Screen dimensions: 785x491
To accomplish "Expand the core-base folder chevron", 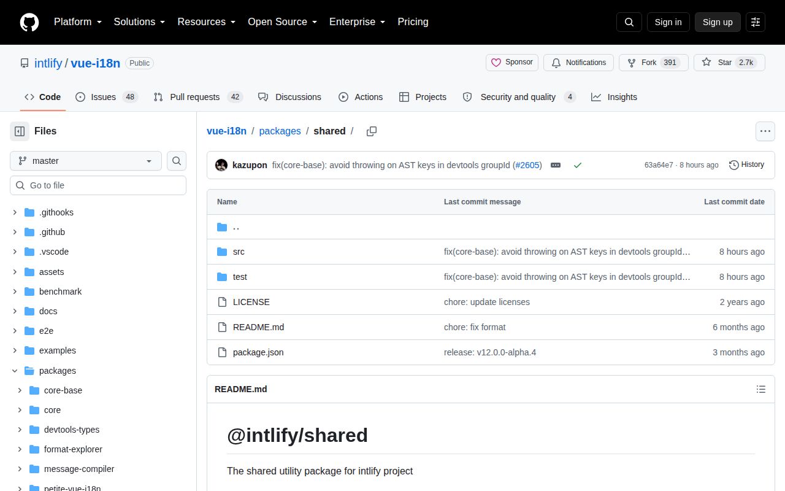I will [x=20, y=390].
